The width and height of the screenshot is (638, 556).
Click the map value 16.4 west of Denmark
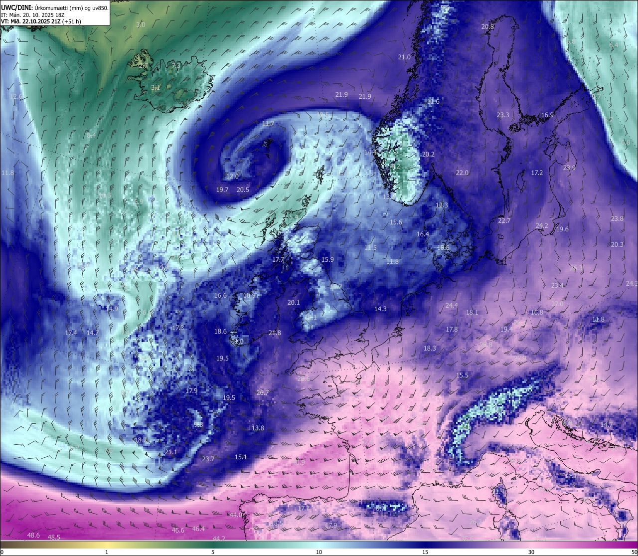(x=423, y=234)
